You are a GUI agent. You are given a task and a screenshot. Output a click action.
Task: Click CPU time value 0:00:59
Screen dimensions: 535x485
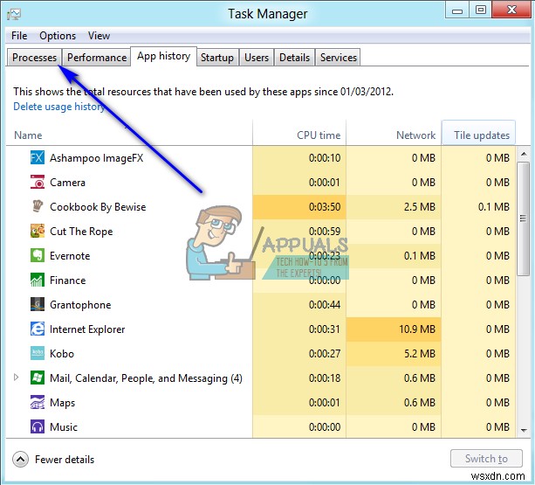tap(325, 232)
